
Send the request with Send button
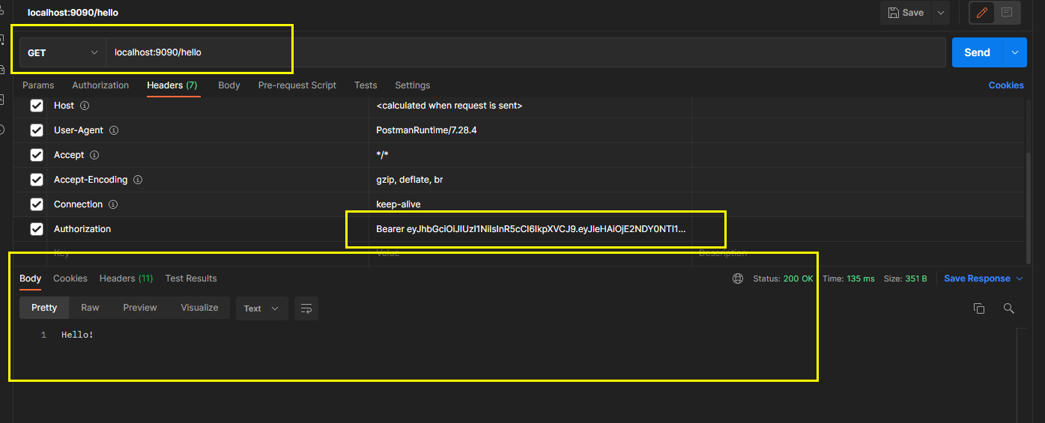point(977,52)
